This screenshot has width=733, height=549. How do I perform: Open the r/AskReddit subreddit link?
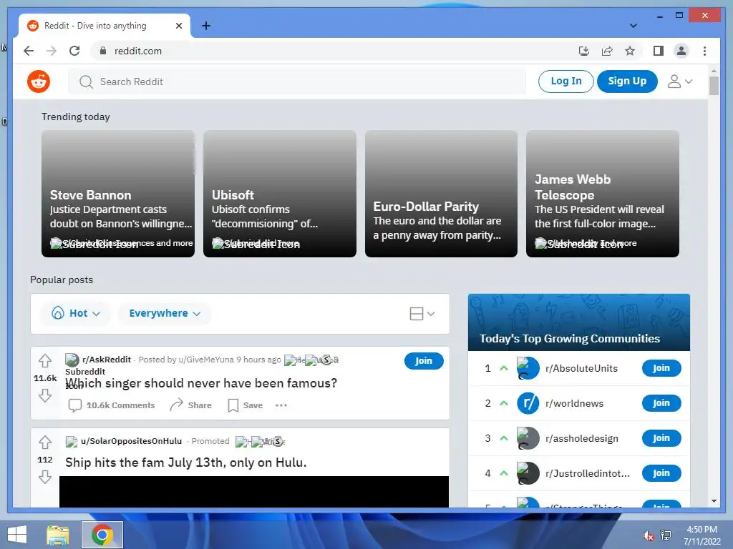coord(107,360)
